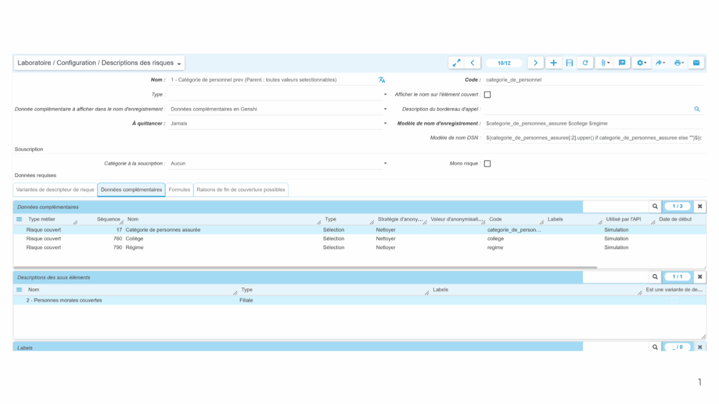Expand the Type dropdown arrow
This screenshot has height=404, width=719.
(385, 94)
